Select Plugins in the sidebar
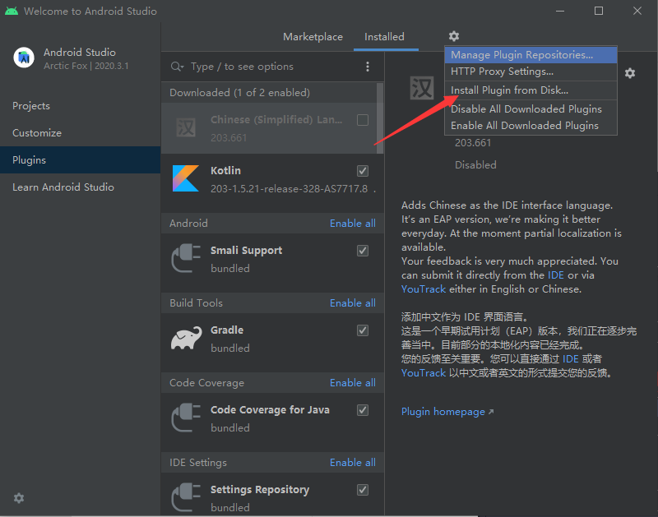This screenshot has height=517, width=658. click(80, 159)
